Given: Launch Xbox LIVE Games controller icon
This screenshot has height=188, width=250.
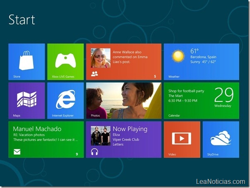Looking at the screenshot, I should click(65, 60).
